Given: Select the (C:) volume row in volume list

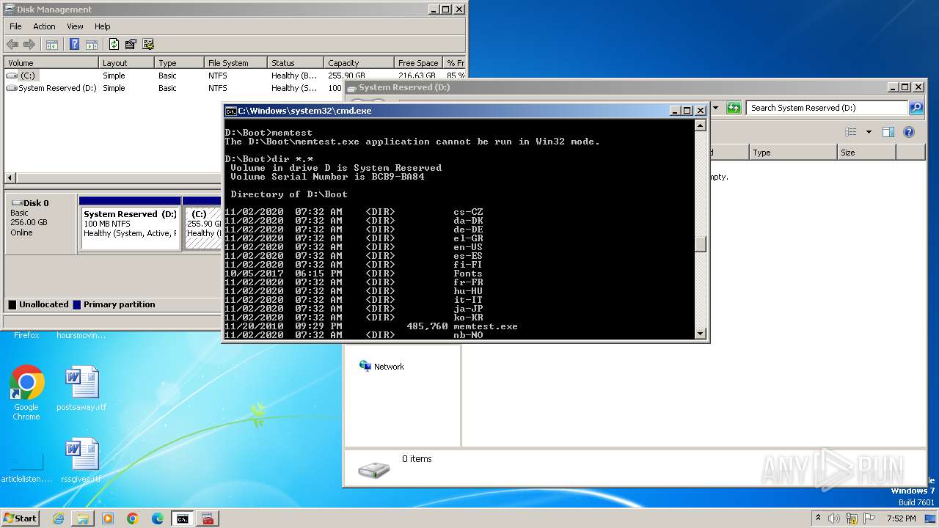Looking at the screenshot, I should click(x=235, y=76).
